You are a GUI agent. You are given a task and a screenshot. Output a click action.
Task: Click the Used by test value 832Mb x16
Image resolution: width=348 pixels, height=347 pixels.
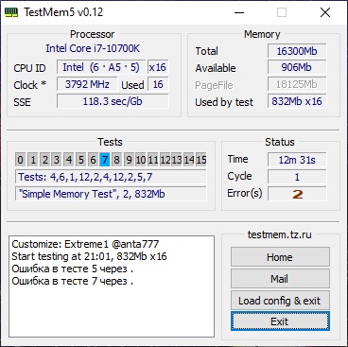(x=297, y=101)
